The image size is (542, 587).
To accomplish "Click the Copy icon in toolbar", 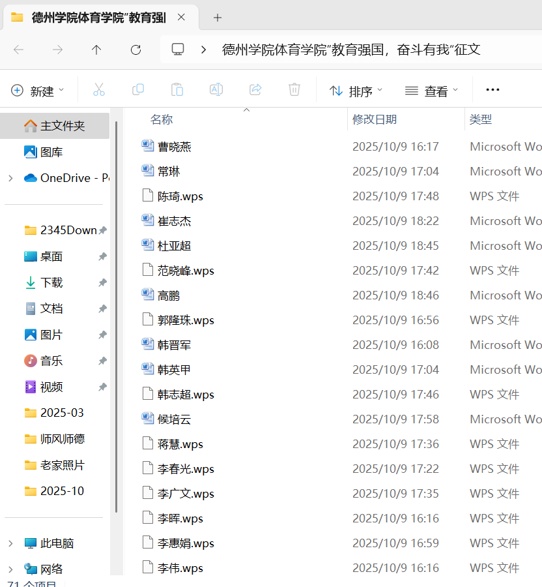I will (138, 90).
